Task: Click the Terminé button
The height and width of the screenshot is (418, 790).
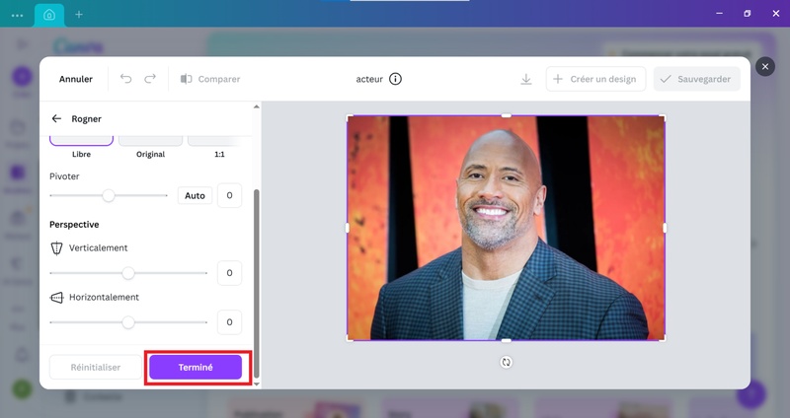Action: pos(196,367)
